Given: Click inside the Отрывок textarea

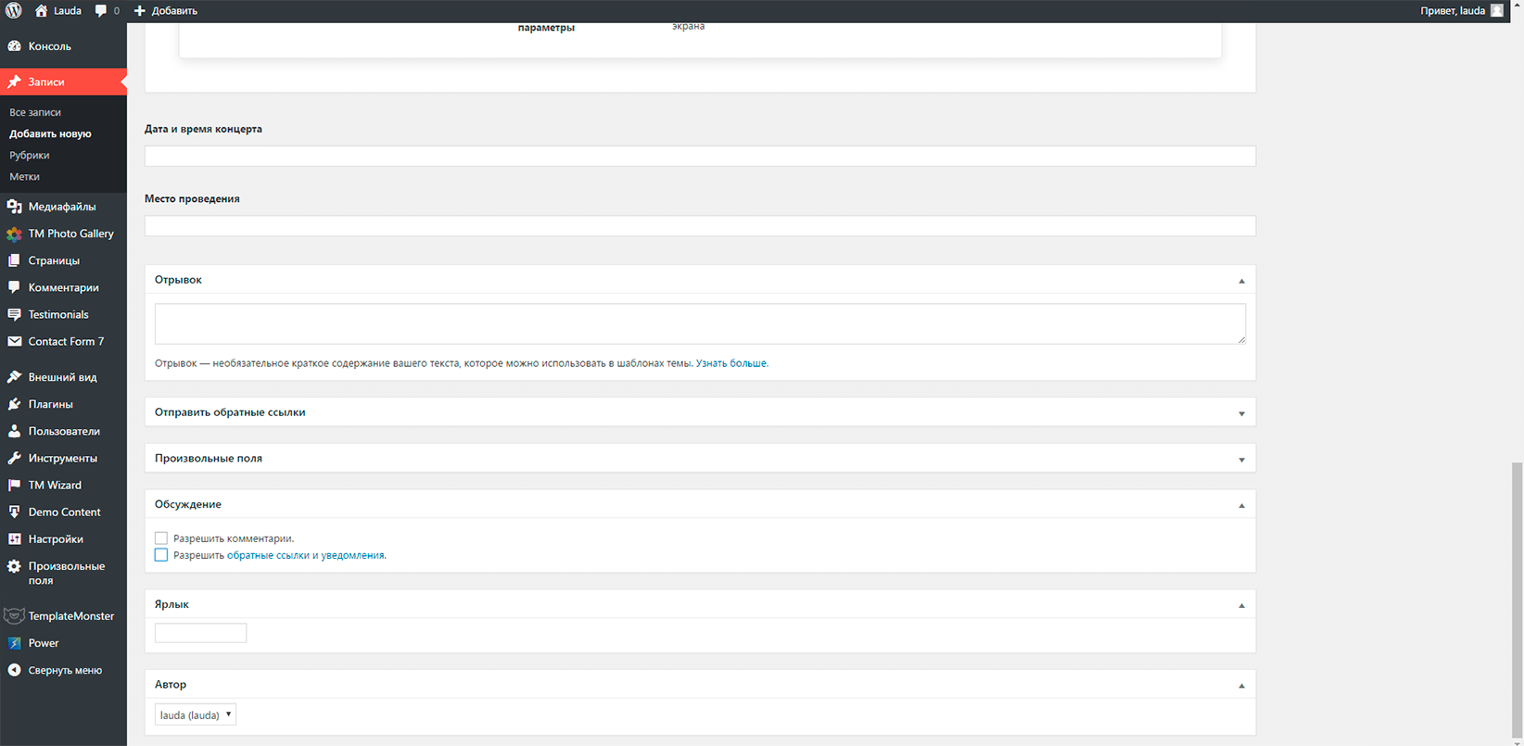Looking at the screenshot, I should pos(700,324).
